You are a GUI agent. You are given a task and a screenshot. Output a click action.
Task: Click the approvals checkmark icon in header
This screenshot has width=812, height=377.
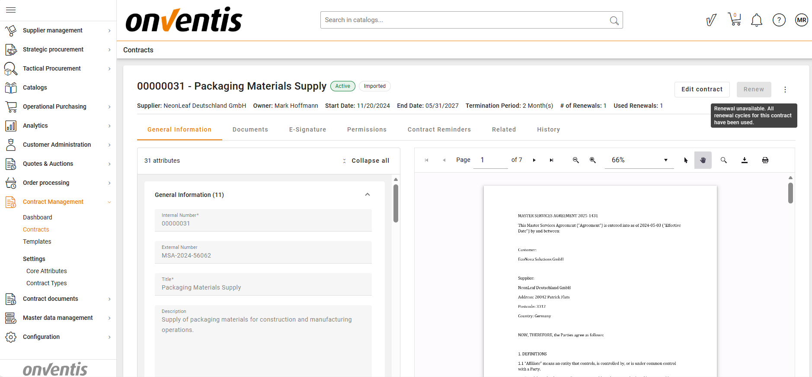click(711, 20)
